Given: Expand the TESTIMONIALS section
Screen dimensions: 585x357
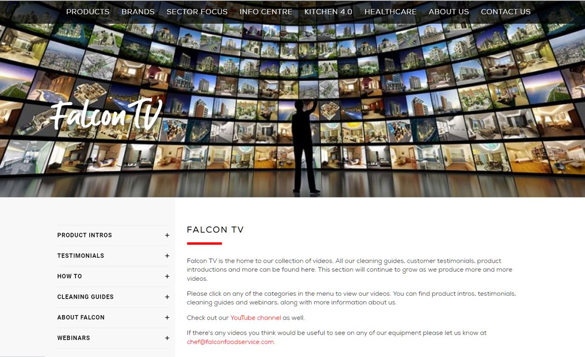Looking at the screenshot, I should (167, 255).
